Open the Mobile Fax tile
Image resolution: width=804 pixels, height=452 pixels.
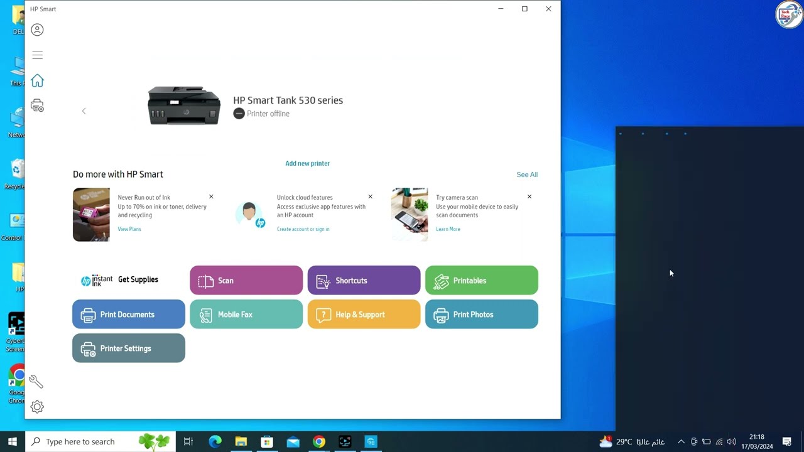(x=246, y=314)
